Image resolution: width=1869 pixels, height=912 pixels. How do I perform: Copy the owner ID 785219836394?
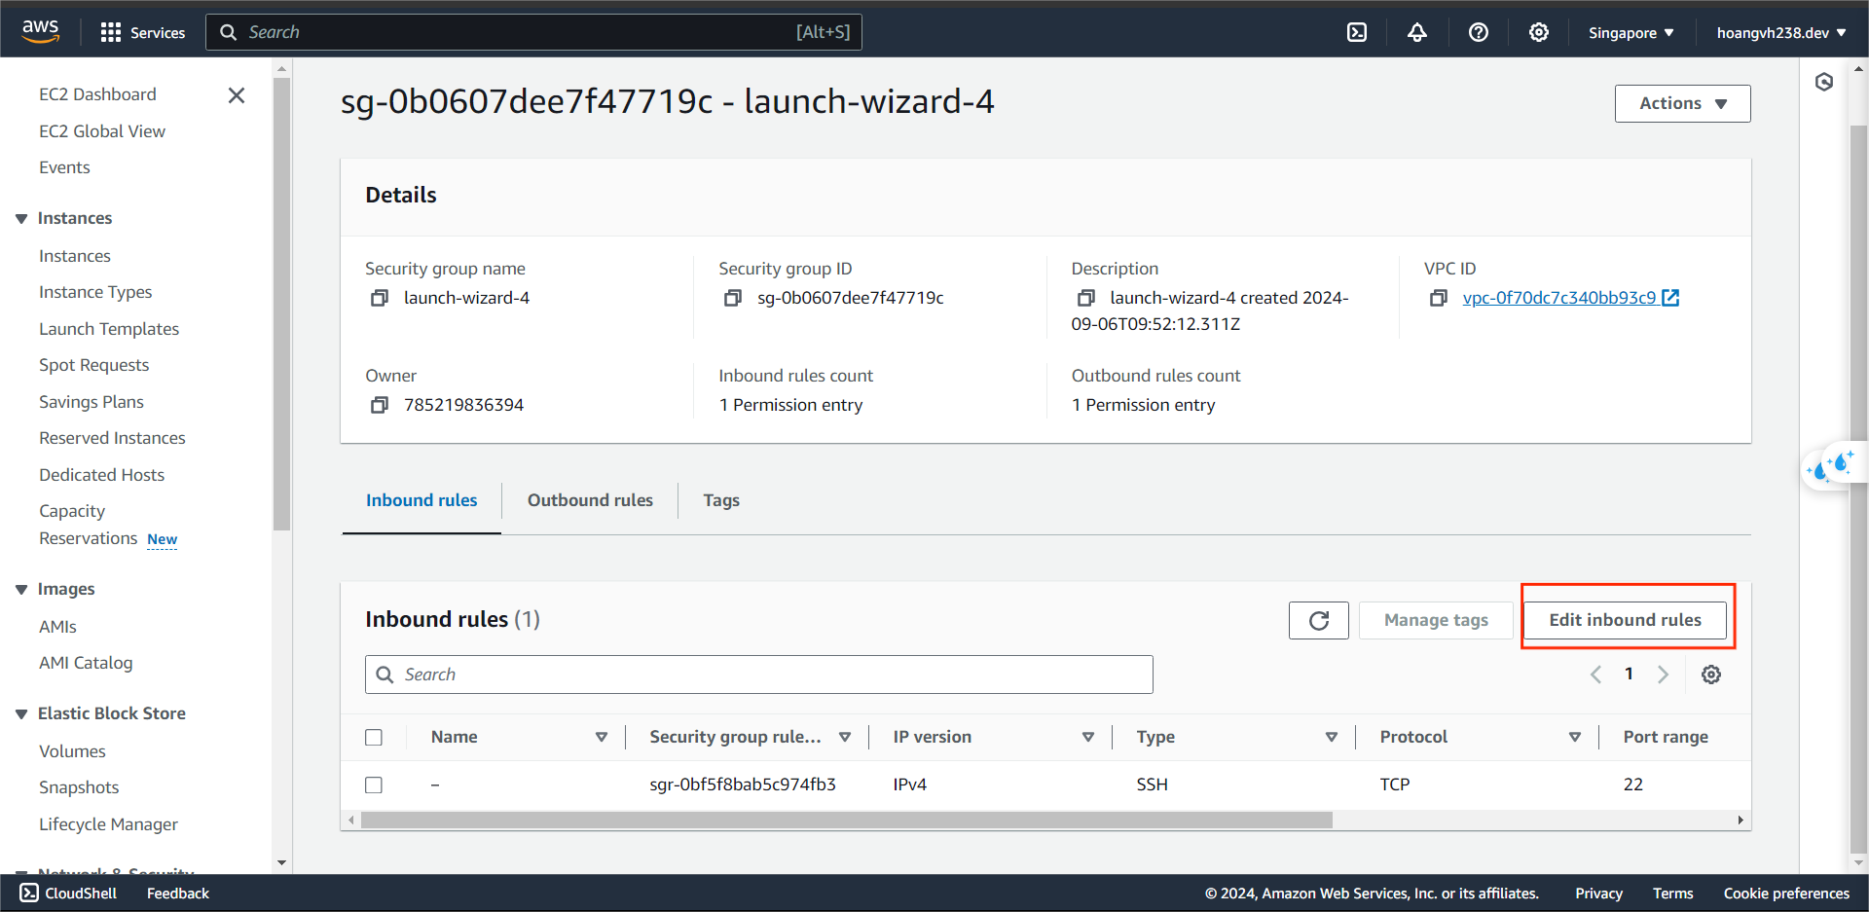pyautogui.click(x=380, y=405)
